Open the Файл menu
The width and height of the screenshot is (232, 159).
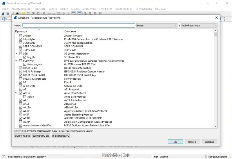[x=5, y=9]
